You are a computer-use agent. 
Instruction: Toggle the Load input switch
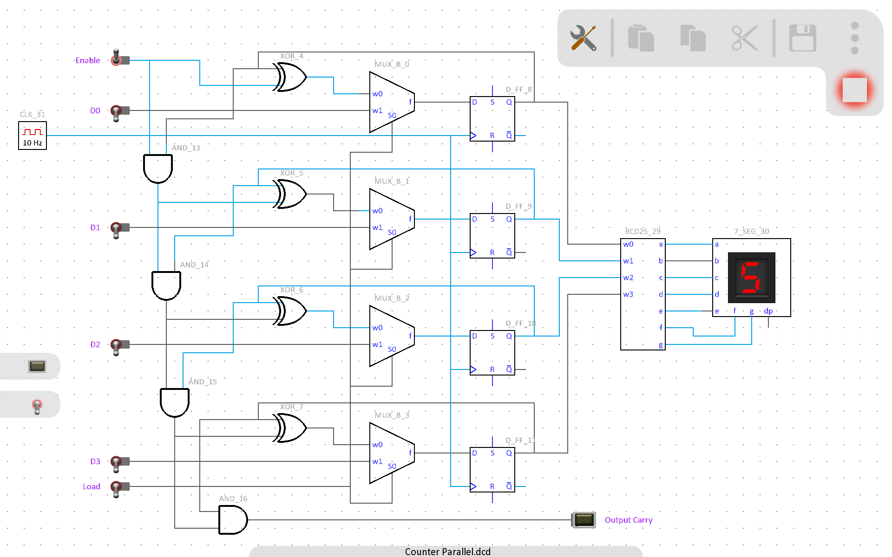click(119, 488)
